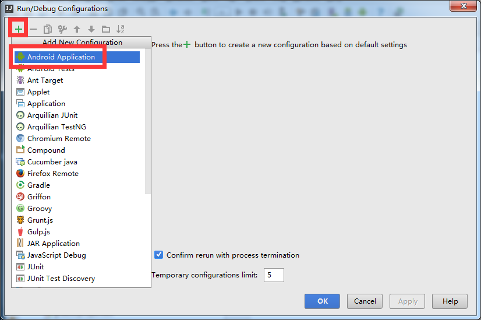The height and width of the screenshot is (320, 481).
Task: Click the JavaScript Debug icon
Action: click(20, 255)
